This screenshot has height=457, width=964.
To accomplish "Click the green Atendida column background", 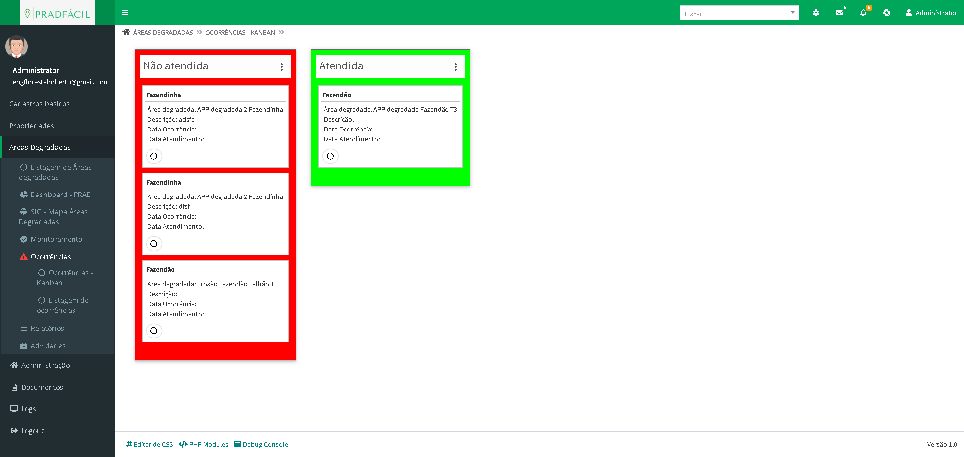I will 390,176.
